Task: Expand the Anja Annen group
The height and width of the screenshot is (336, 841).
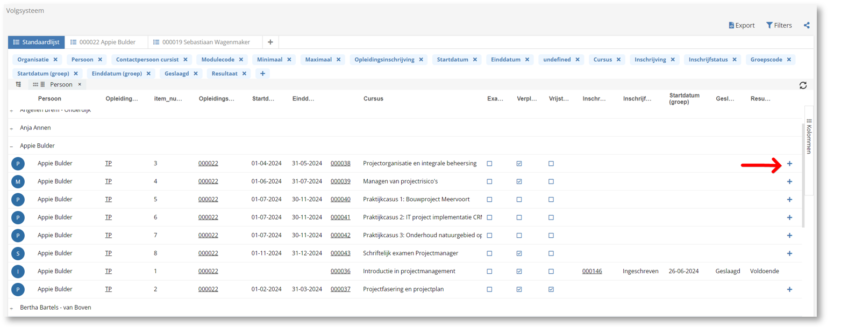Action: coord(11,128)
